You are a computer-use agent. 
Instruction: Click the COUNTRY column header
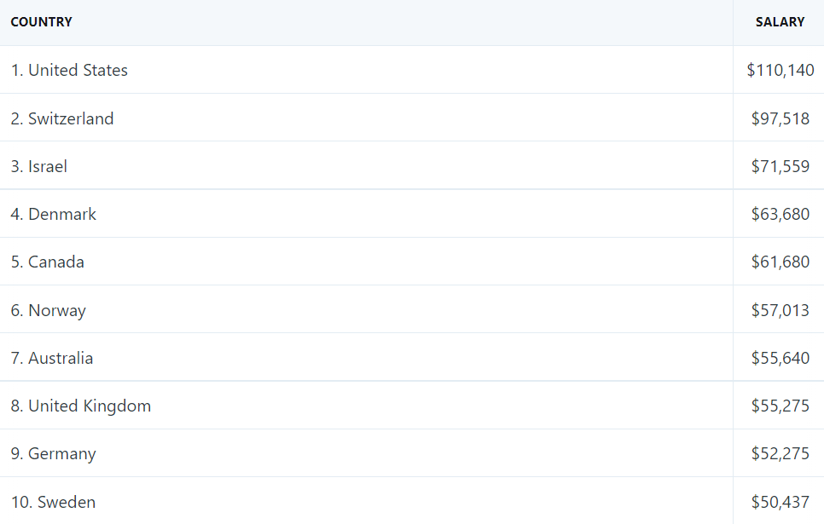pos(42,22)
